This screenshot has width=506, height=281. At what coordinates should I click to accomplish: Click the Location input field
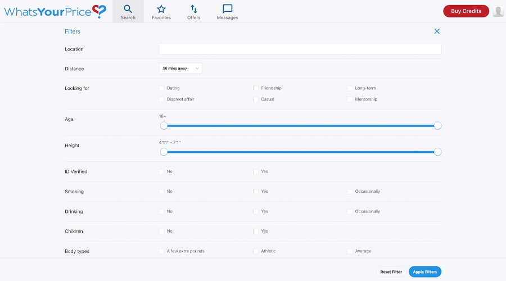[x=300, y=49]
